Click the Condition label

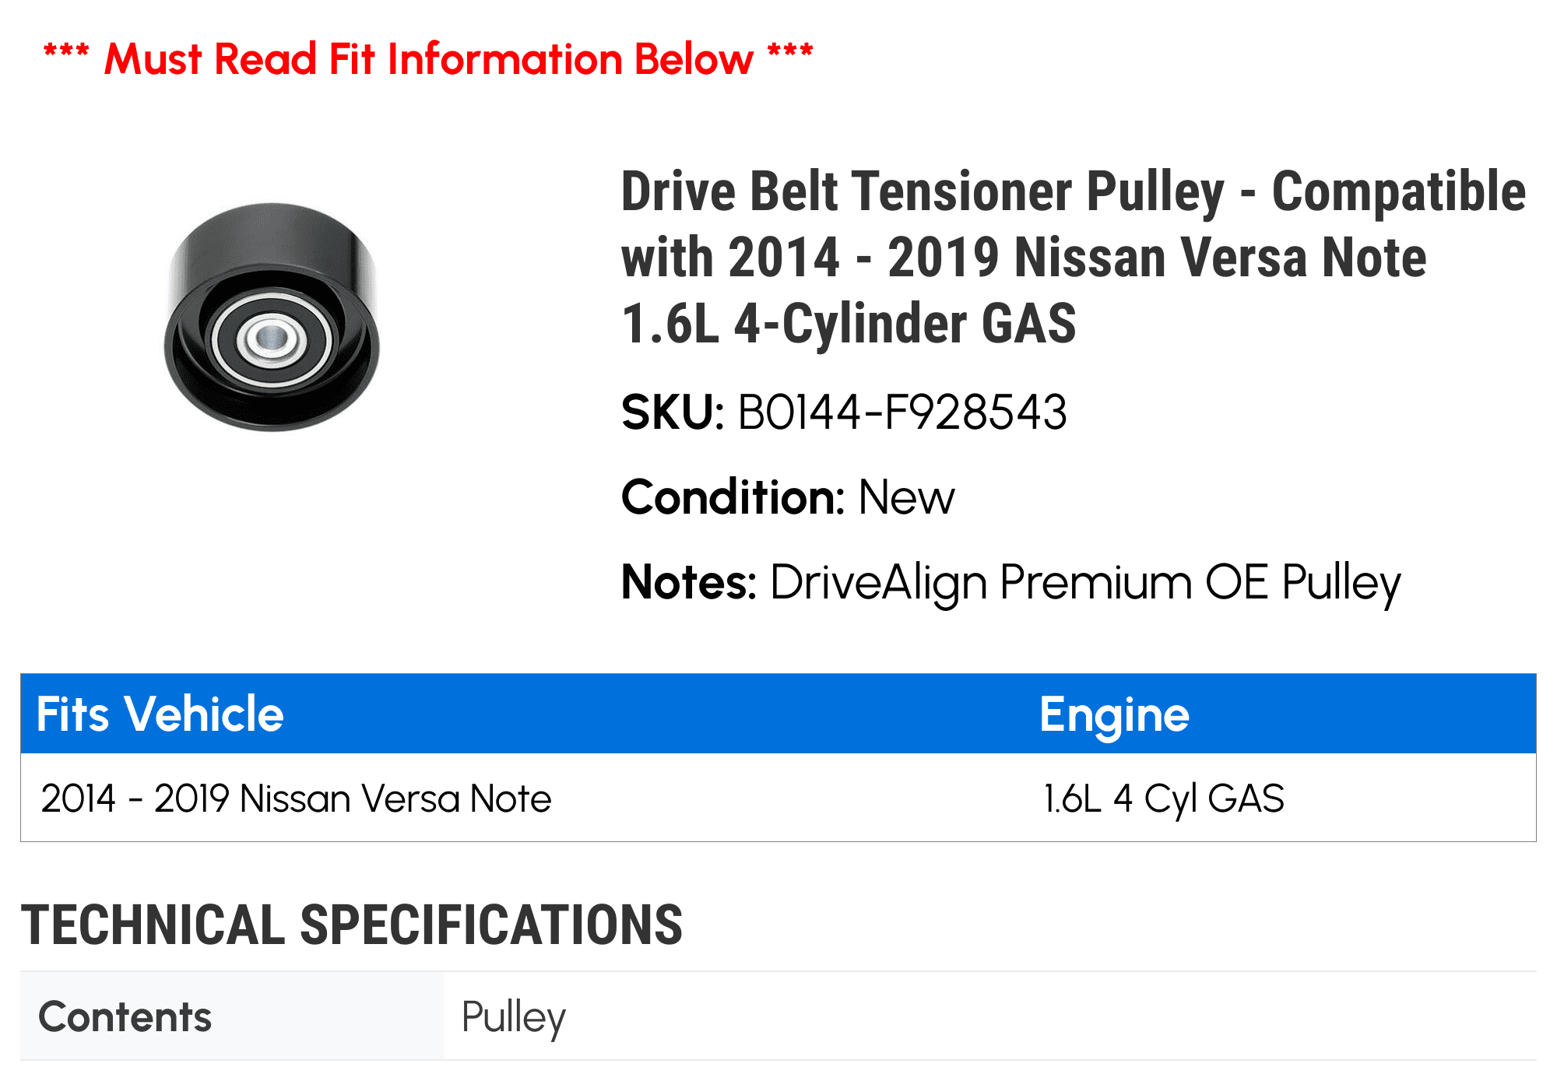coord(733,497)
